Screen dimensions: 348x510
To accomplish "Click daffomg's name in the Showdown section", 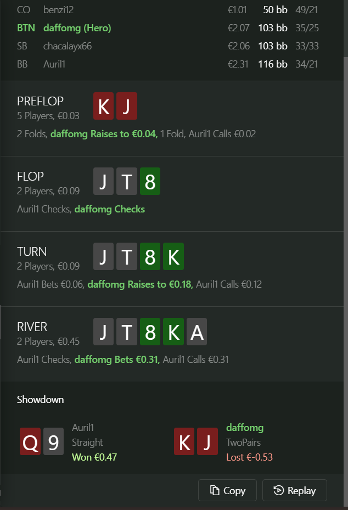I will [244, 428].
